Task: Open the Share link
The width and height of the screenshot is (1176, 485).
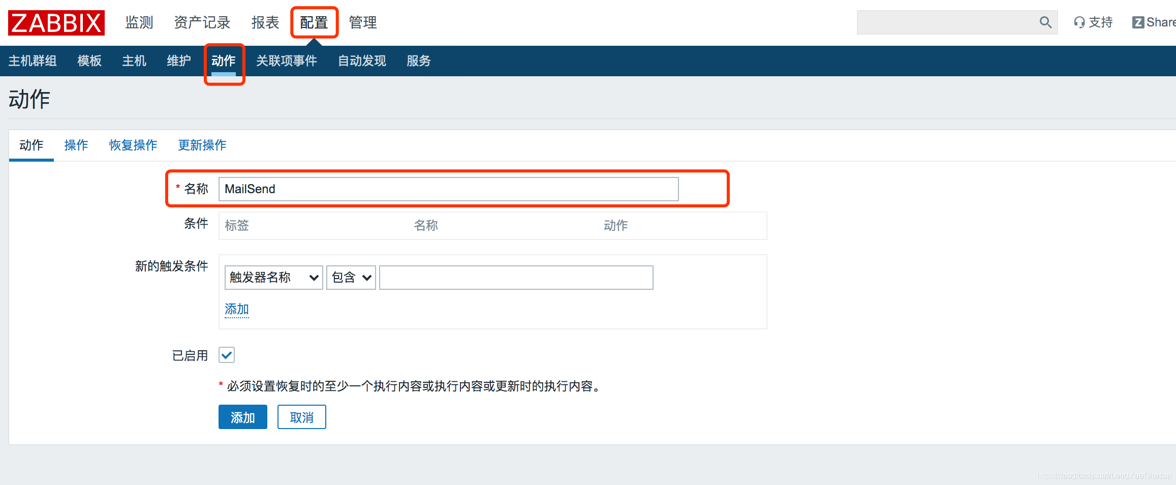Action: (1154, 22)
